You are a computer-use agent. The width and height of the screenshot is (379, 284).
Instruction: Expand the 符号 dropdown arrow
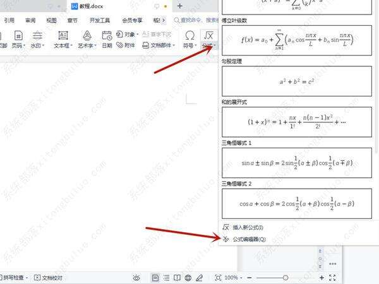(x=195, y=45)
